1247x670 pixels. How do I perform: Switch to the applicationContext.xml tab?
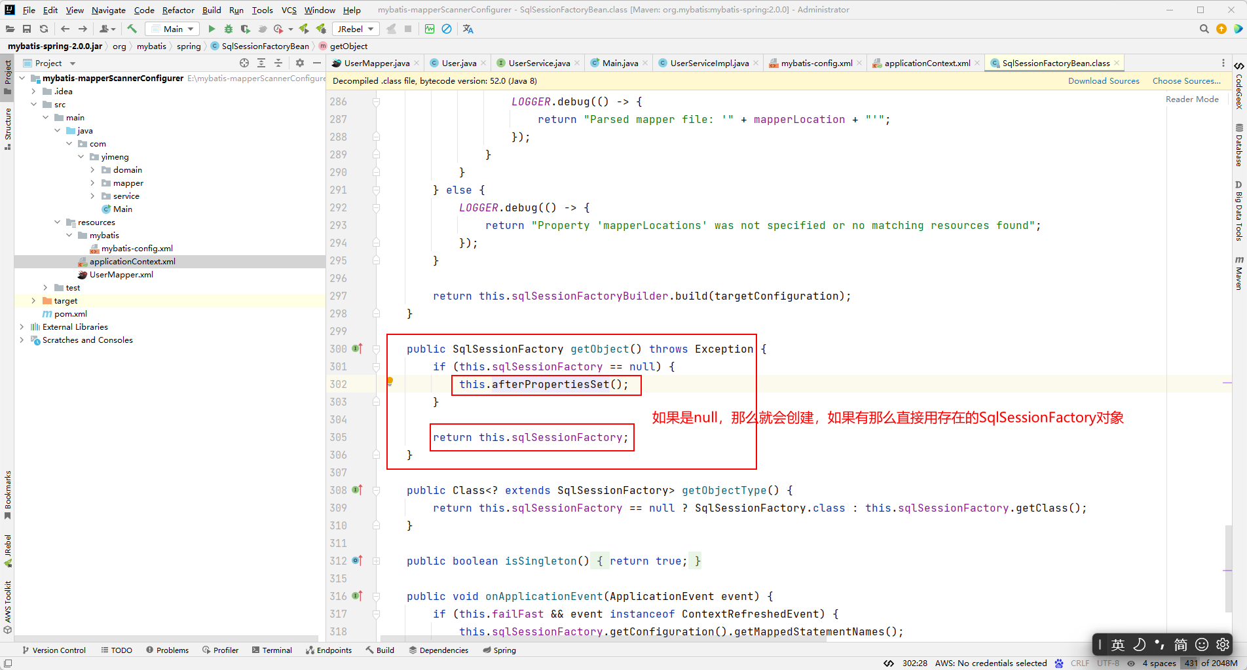(927, 63)
